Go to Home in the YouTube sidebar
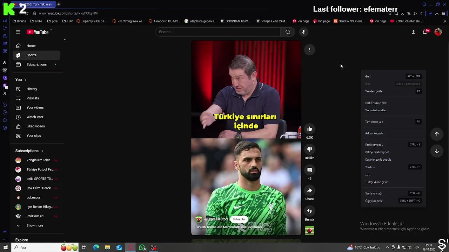The image size is (449, 252). 36,46
